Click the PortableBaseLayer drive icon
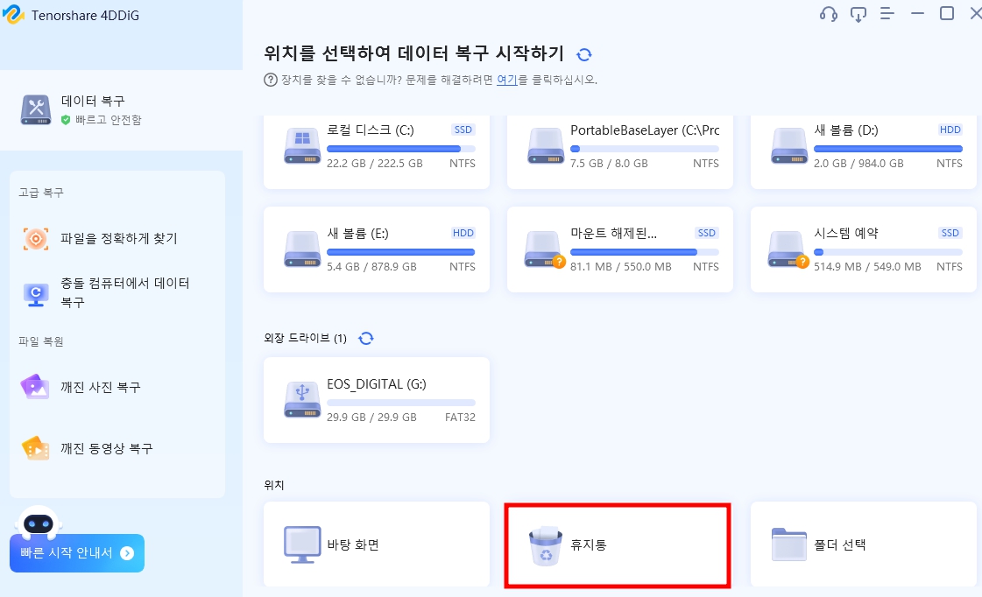The image size is (982, 597). (x=546, y=146)
